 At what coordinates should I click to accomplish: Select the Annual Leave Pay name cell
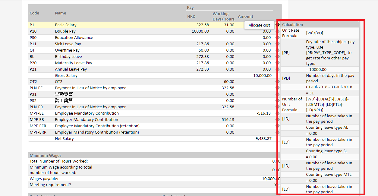point(71,69)
